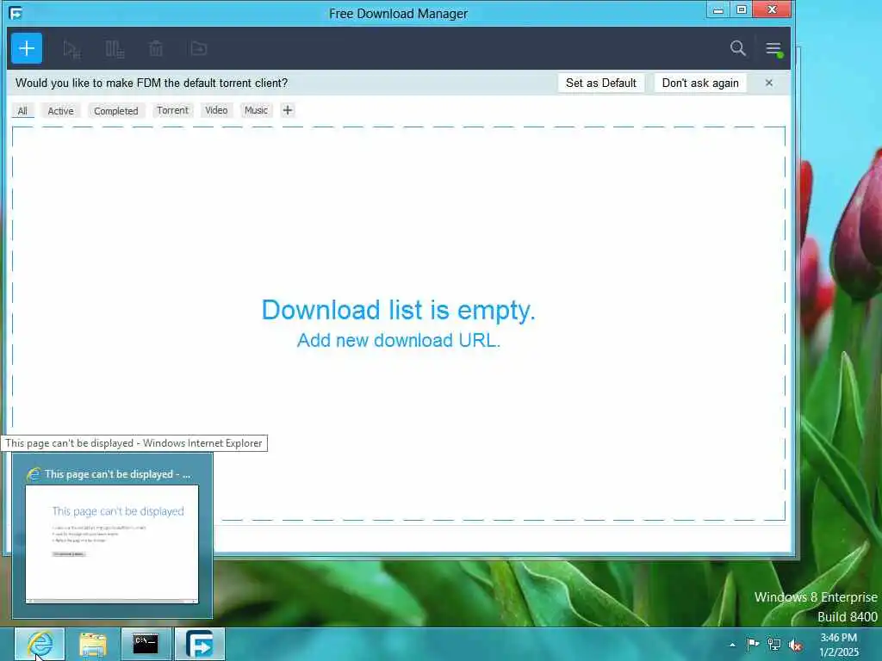Screen dimensions: 882x661
Task: Dismiss the default torrent client prompt
Action: [x=769, y=83]
